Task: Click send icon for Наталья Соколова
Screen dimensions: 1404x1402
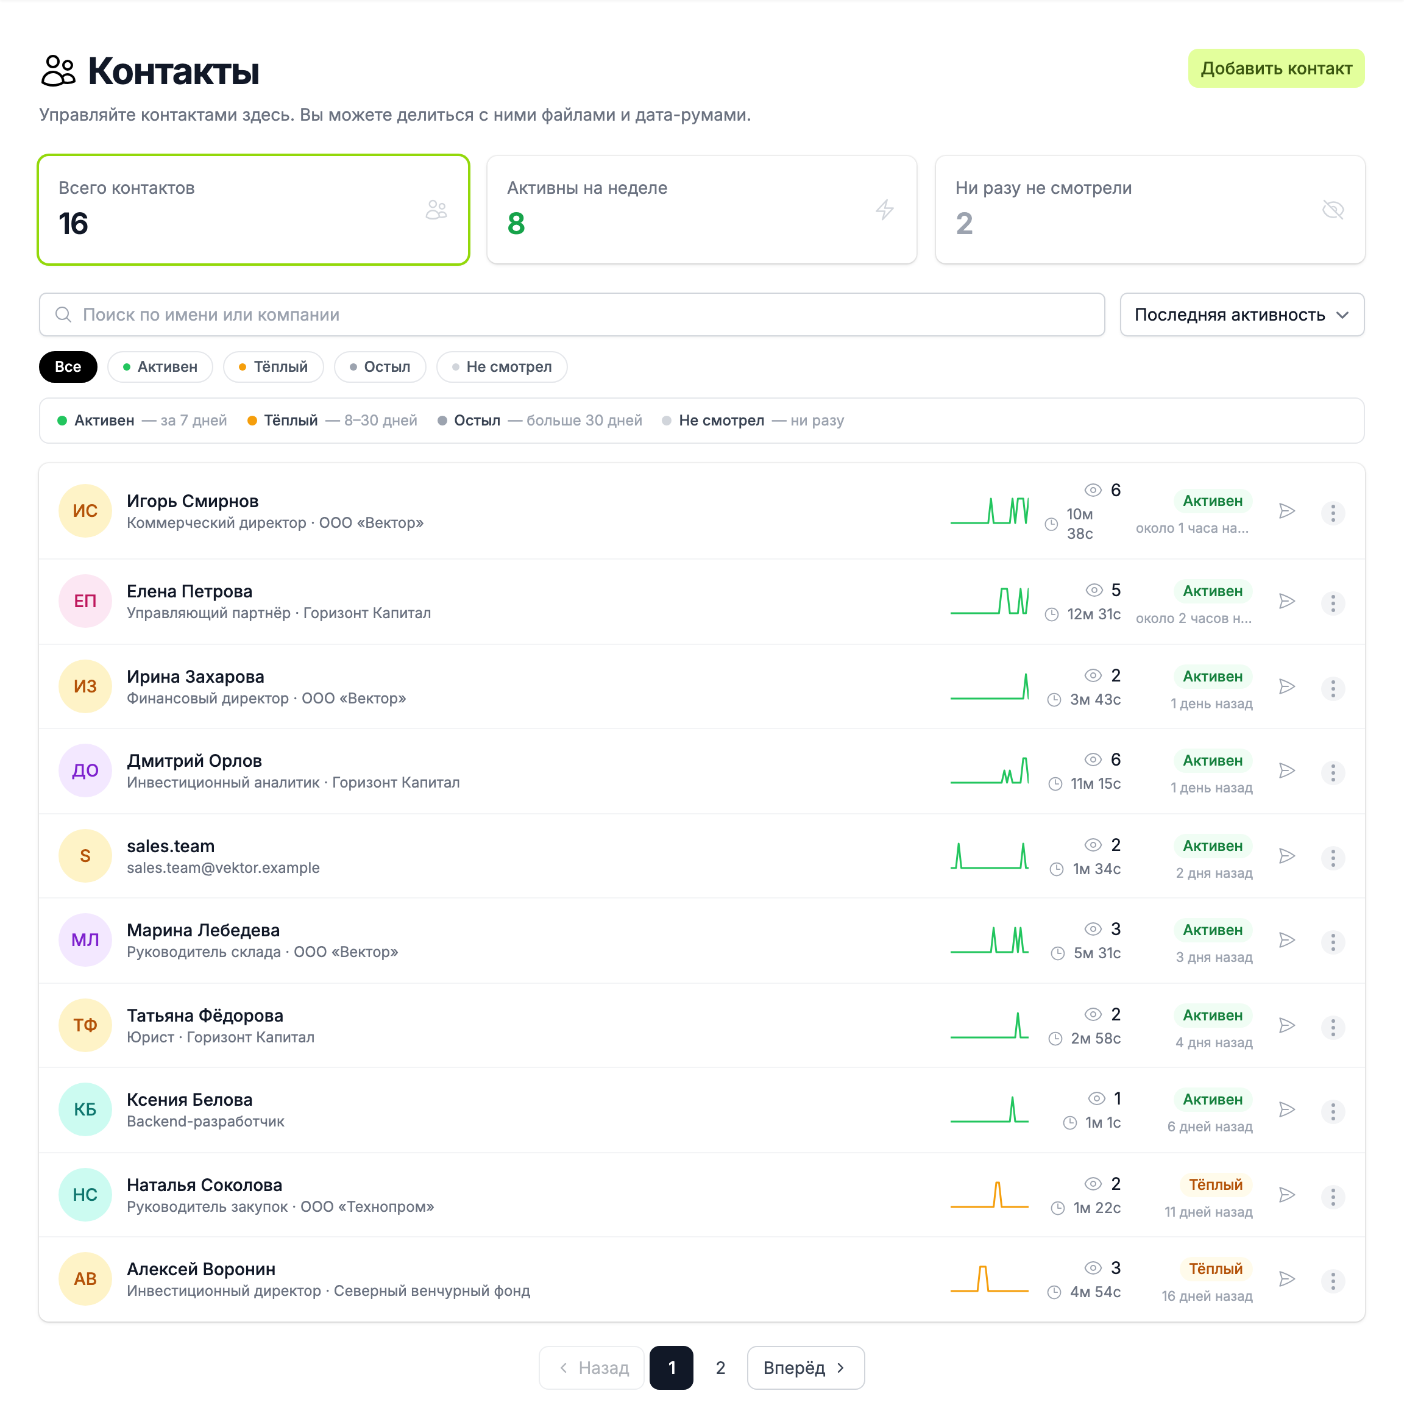Action: pyautogui.click(x=1287, y=1194)
